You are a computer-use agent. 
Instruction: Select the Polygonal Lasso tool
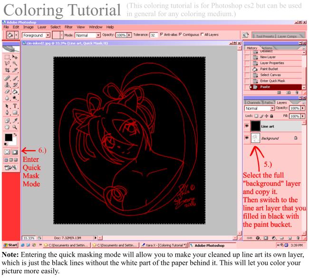pos(7,63)
